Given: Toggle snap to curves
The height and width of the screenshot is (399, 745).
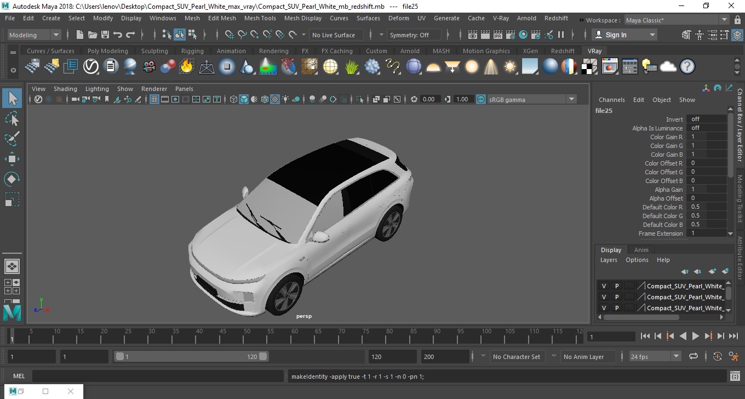Looking at the screenshot, I should (243, 35).
